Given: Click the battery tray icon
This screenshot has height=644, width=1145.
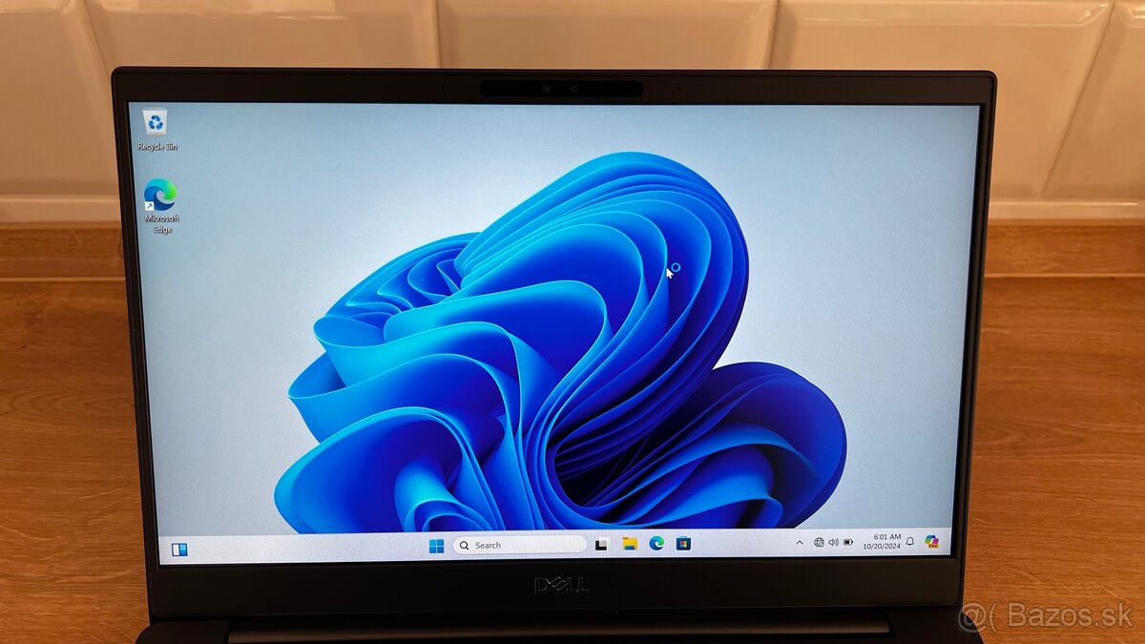Looking at the screenshot, I should [x=848, y=542].
